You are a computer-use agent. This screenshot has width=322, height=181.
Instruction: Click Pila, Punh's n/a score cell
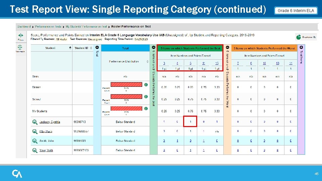(217, 131)
